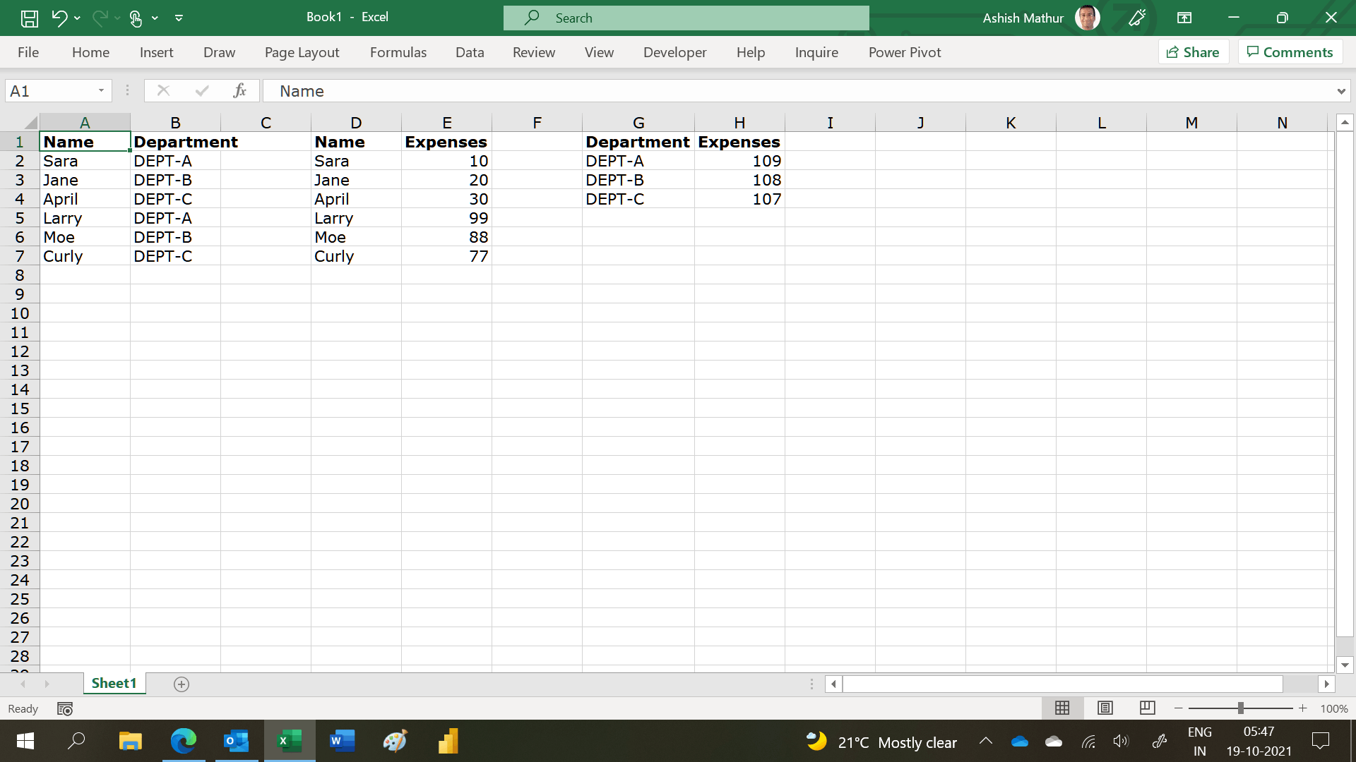
Task: Click the Macro recording status bar icon
Action: (65, 708)
